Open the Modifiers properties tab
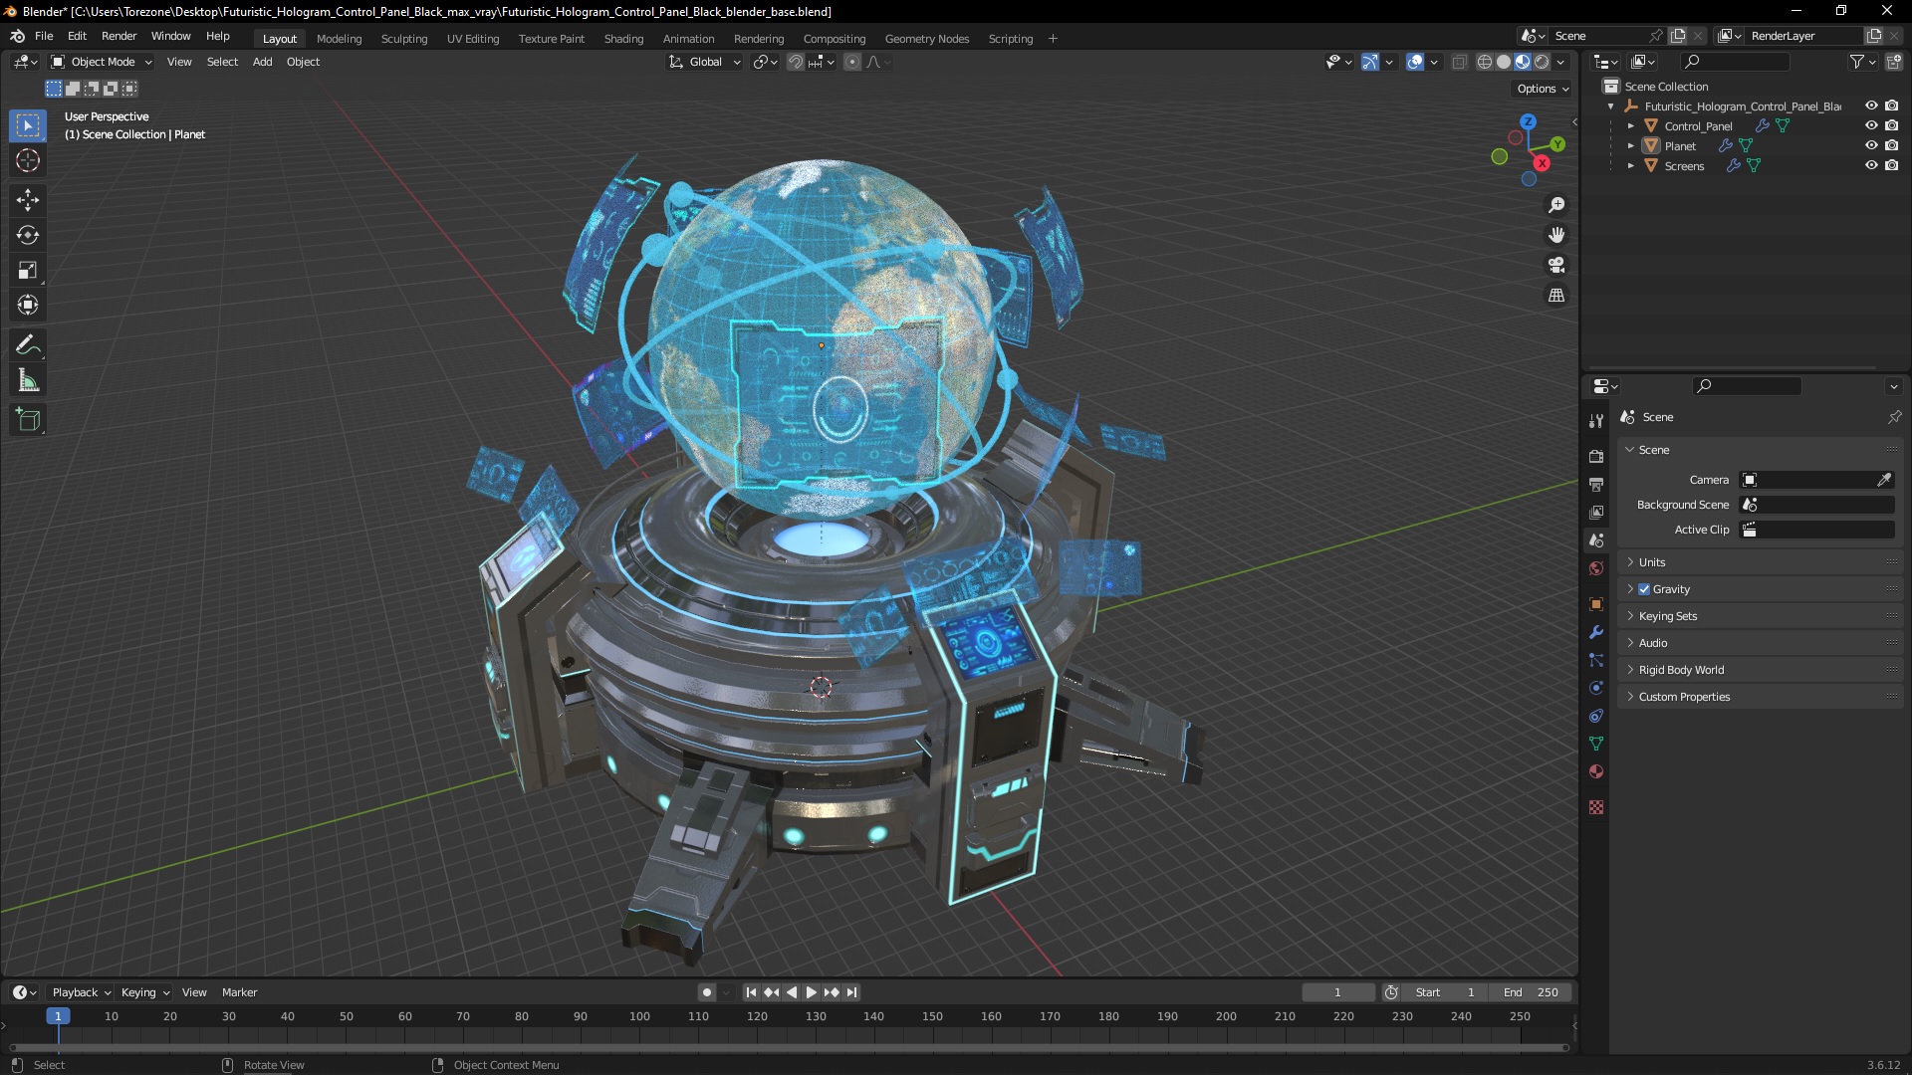The width and height of the screenshot is (1912, 1075). (x=1596, y=632)
